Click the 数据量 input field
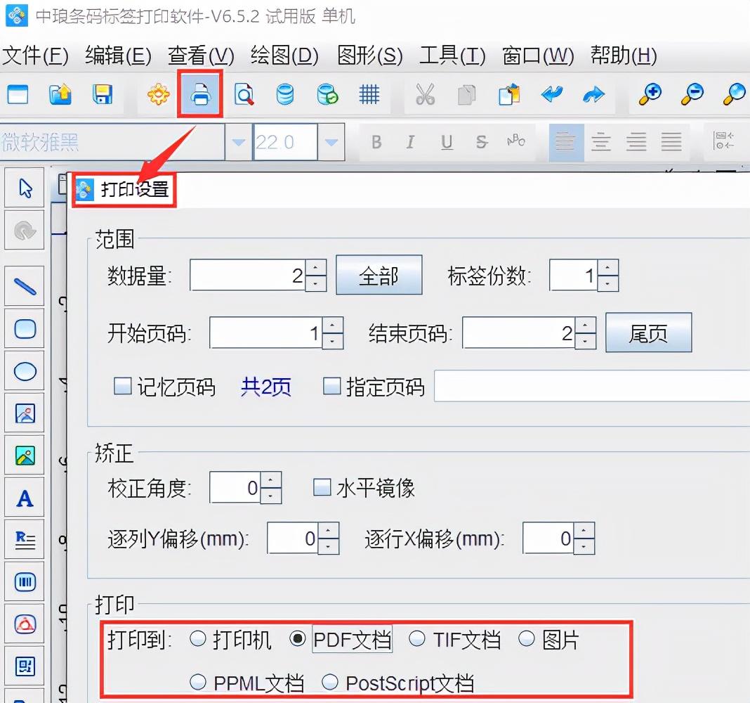This screenshot has height=703, width=750. click(x=247, y=275)
